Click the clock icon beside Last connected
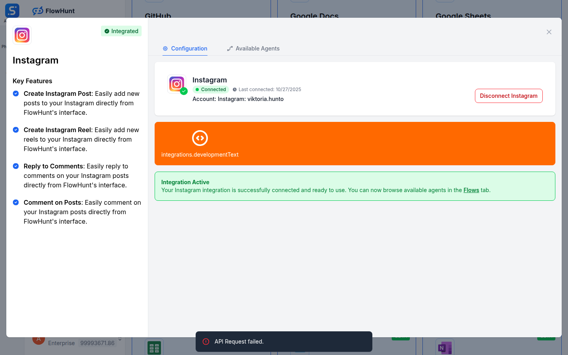 point(235,89)
